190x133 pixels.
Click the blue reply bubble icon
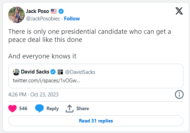click(x=39, y=108)
